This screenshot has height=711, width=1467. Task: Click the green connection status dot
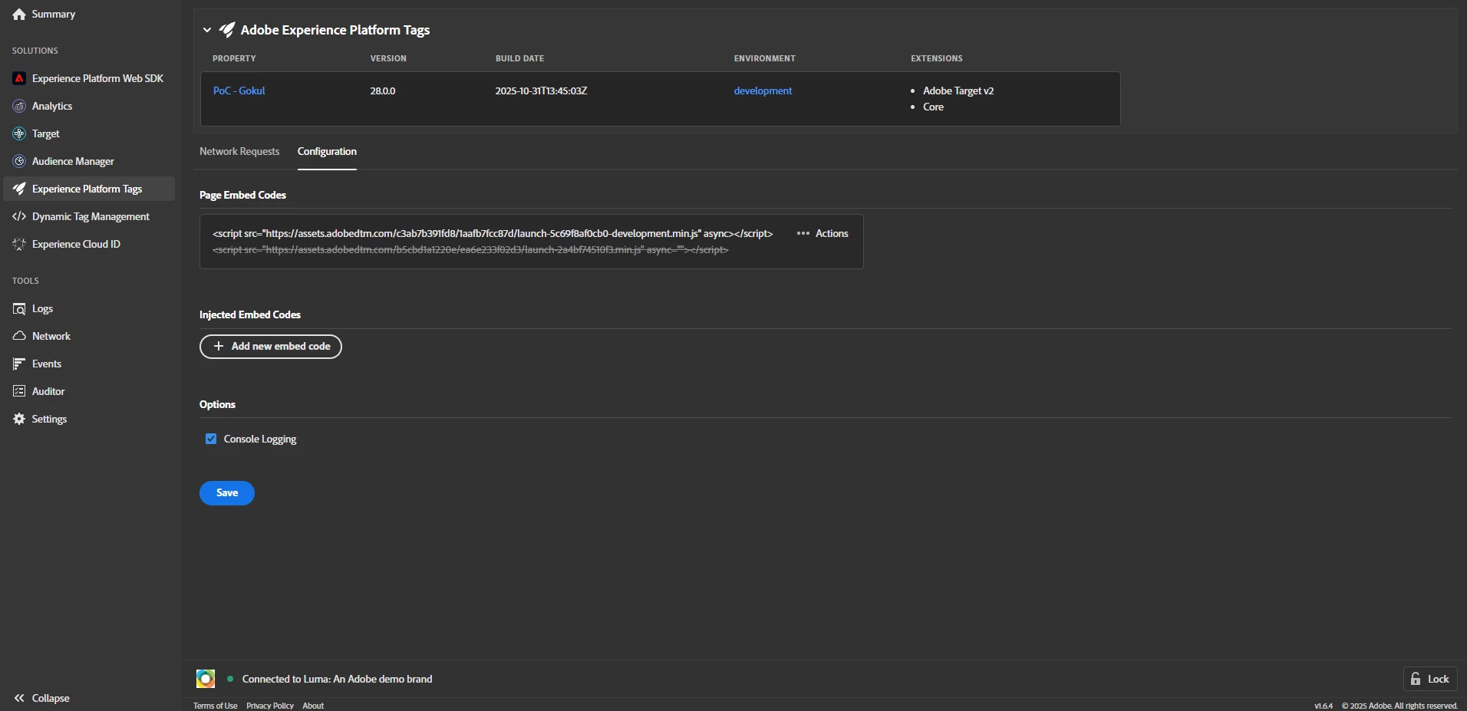point(229,679)
